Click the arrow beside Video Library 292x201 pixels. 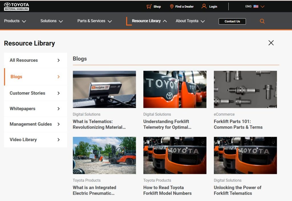pyautogui.click(x=58, y=140)
